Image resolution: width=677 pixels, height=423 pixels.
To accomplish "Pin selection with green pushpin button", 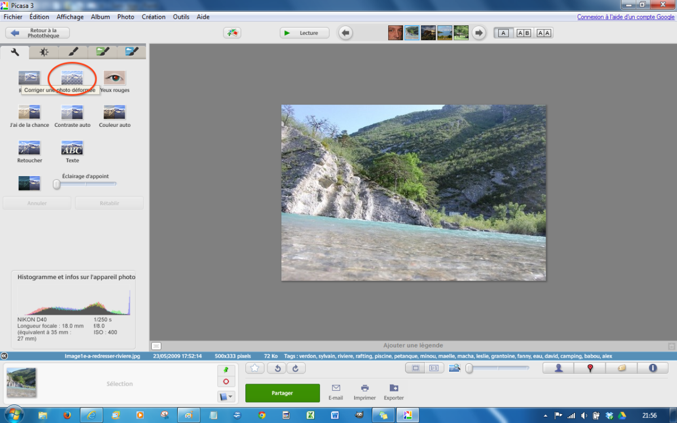I will pyautogui.click(x=226, y=369).
